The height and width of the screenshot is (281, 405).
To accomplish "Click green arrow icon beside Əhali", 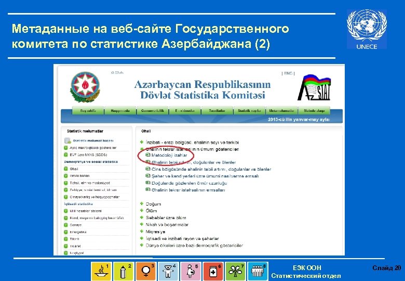I will tap(65, 169).
